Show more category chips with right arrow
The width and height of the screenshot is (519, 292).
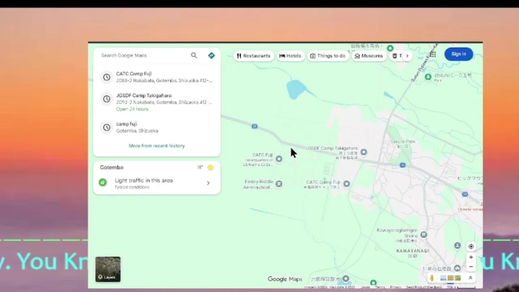coord(407,56)
